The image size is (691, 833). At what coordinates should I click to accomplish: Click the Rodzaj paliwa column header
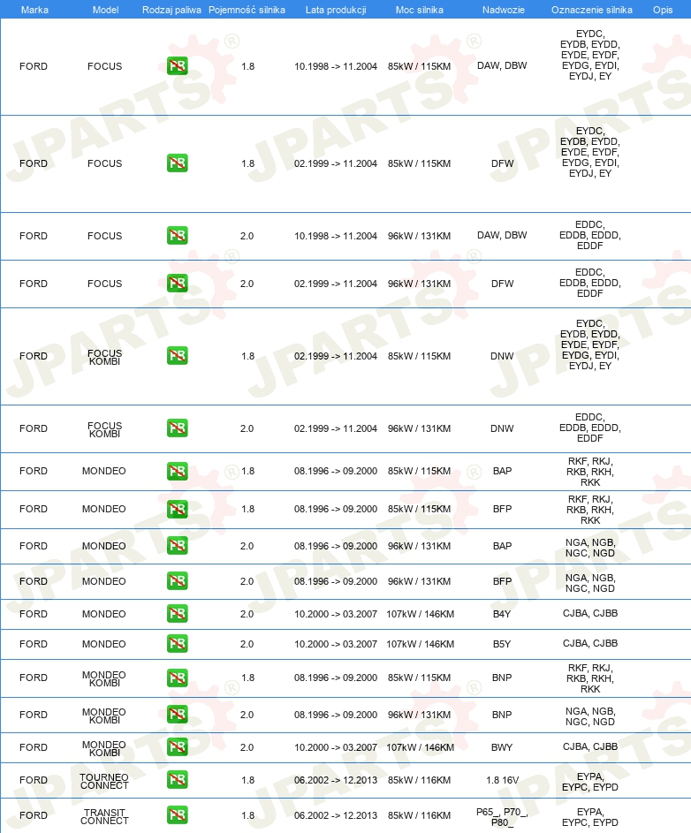point(171,10)
